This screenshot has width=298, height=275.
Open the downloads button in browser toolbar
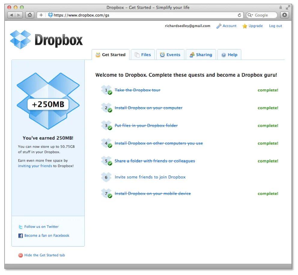click(284, 15)
